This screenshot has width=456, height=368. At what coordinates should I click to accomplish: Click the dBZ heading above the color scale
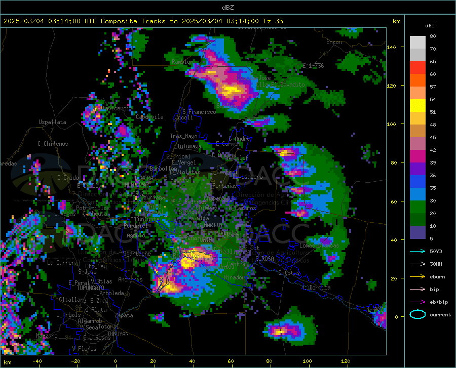pos(430,25)
